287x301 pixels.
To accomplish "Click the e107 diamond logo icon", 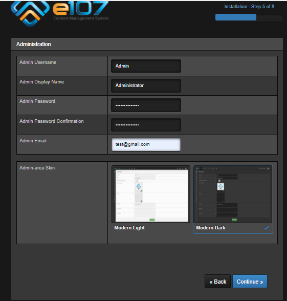I will (x=30, y=13).
